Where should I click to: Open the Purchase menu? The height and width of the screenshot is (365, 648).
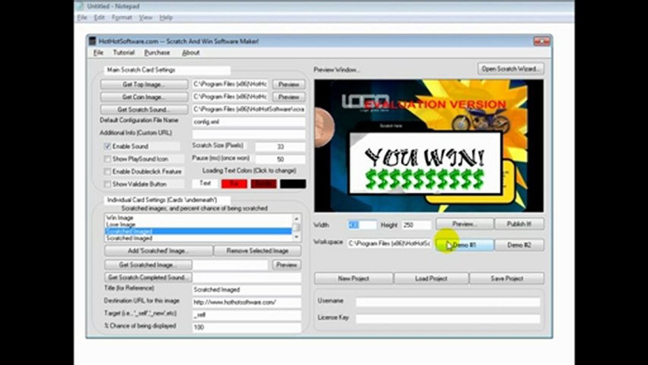(157, 53)
